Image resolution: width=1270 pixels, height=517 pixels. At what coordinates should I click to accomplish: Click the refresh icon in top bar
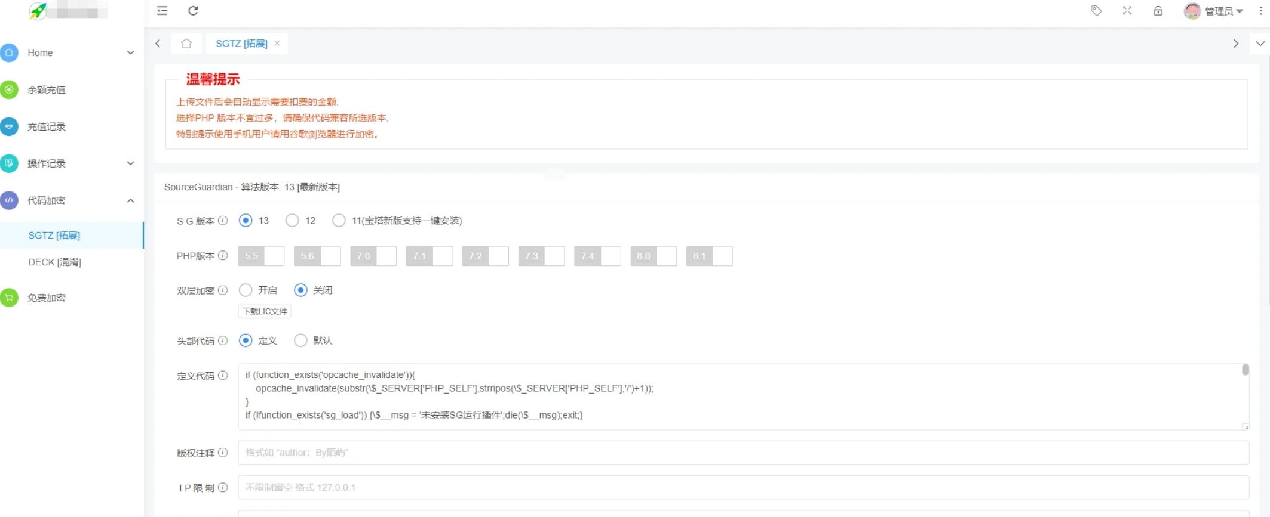[x=193, y=11]
